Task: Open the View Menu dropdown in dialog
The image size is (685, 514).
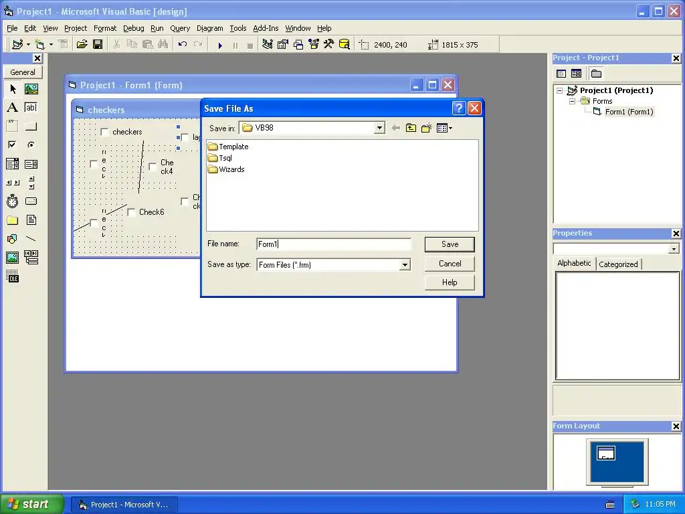Action: [445, 128]
